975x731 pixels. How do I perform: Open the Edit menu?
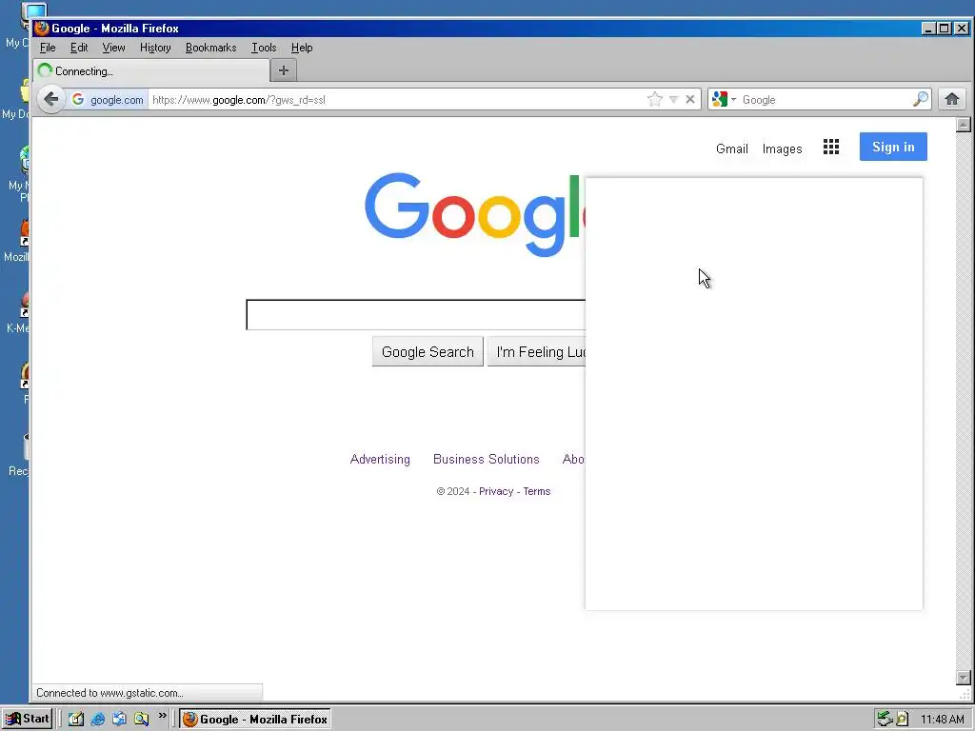coord(78,48)
